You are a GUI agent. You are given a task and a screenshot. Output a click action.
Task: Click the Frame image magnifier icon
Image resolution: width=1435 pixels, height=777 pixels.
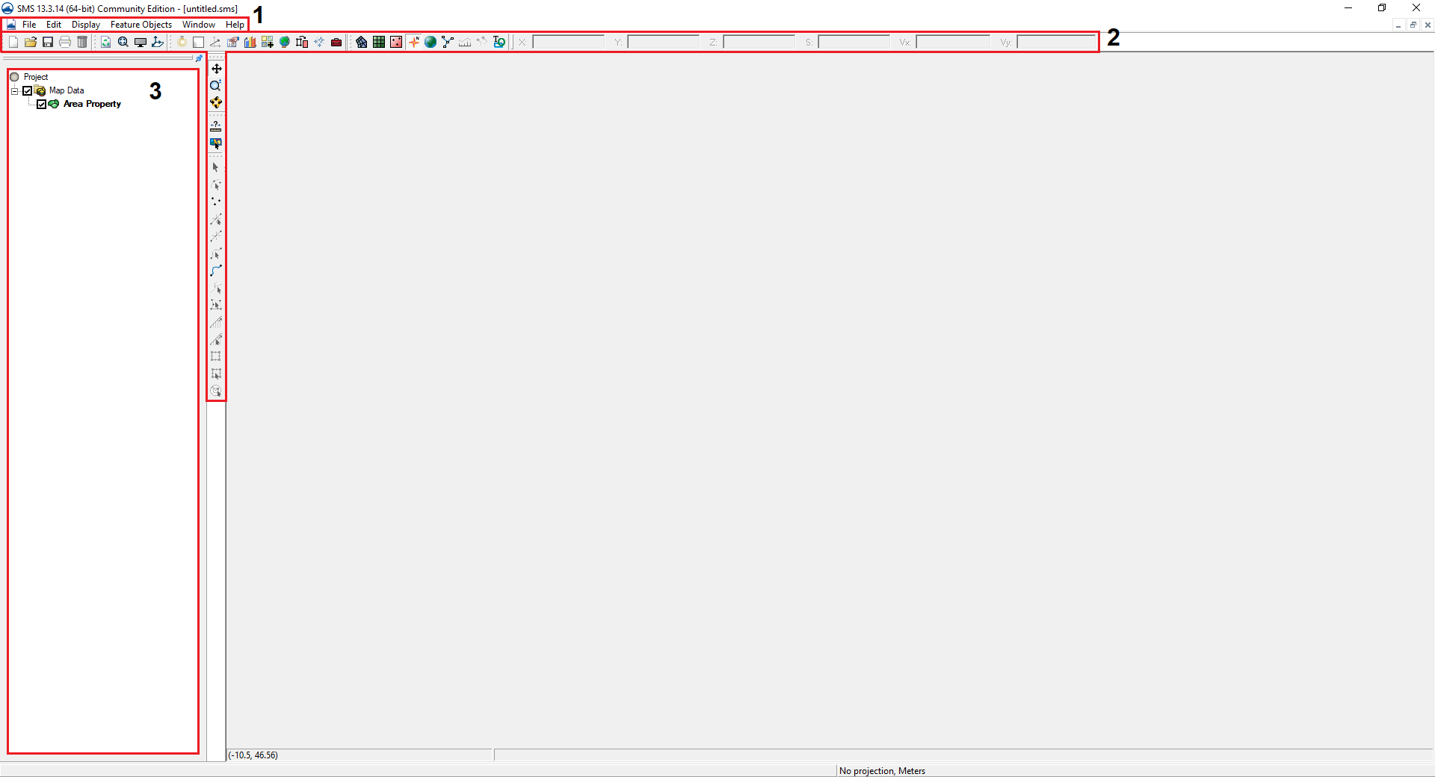[x=123, y=43]
